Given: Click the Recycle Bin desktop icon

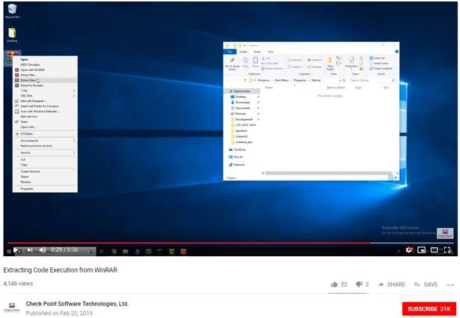Looking at the screenshot, I should [12, 11].
